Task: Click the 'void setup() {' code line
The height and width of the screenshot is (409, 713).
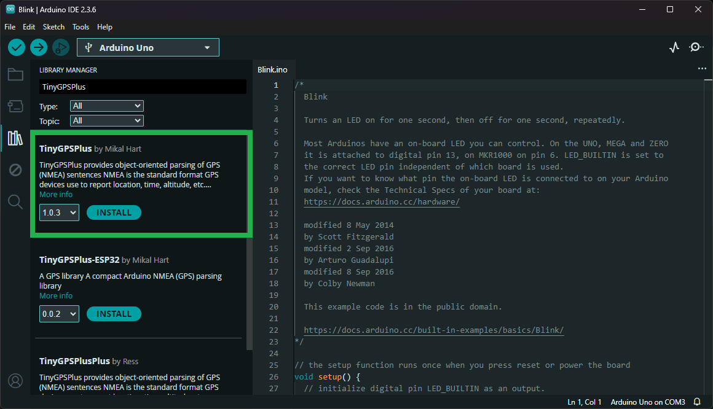Action: [328, 376]
